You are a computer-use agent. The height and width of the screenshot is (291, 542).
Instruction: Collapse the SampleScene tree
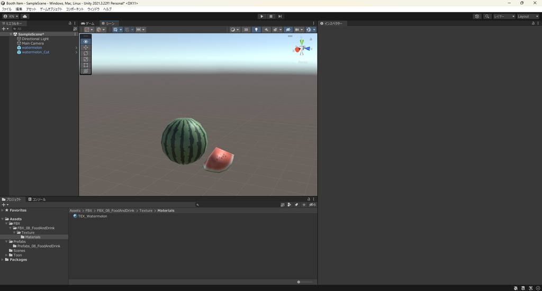11,34
